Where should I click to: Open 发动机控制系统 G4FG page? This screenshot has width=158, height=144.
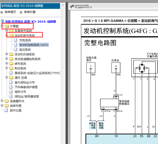coord(34,45)
